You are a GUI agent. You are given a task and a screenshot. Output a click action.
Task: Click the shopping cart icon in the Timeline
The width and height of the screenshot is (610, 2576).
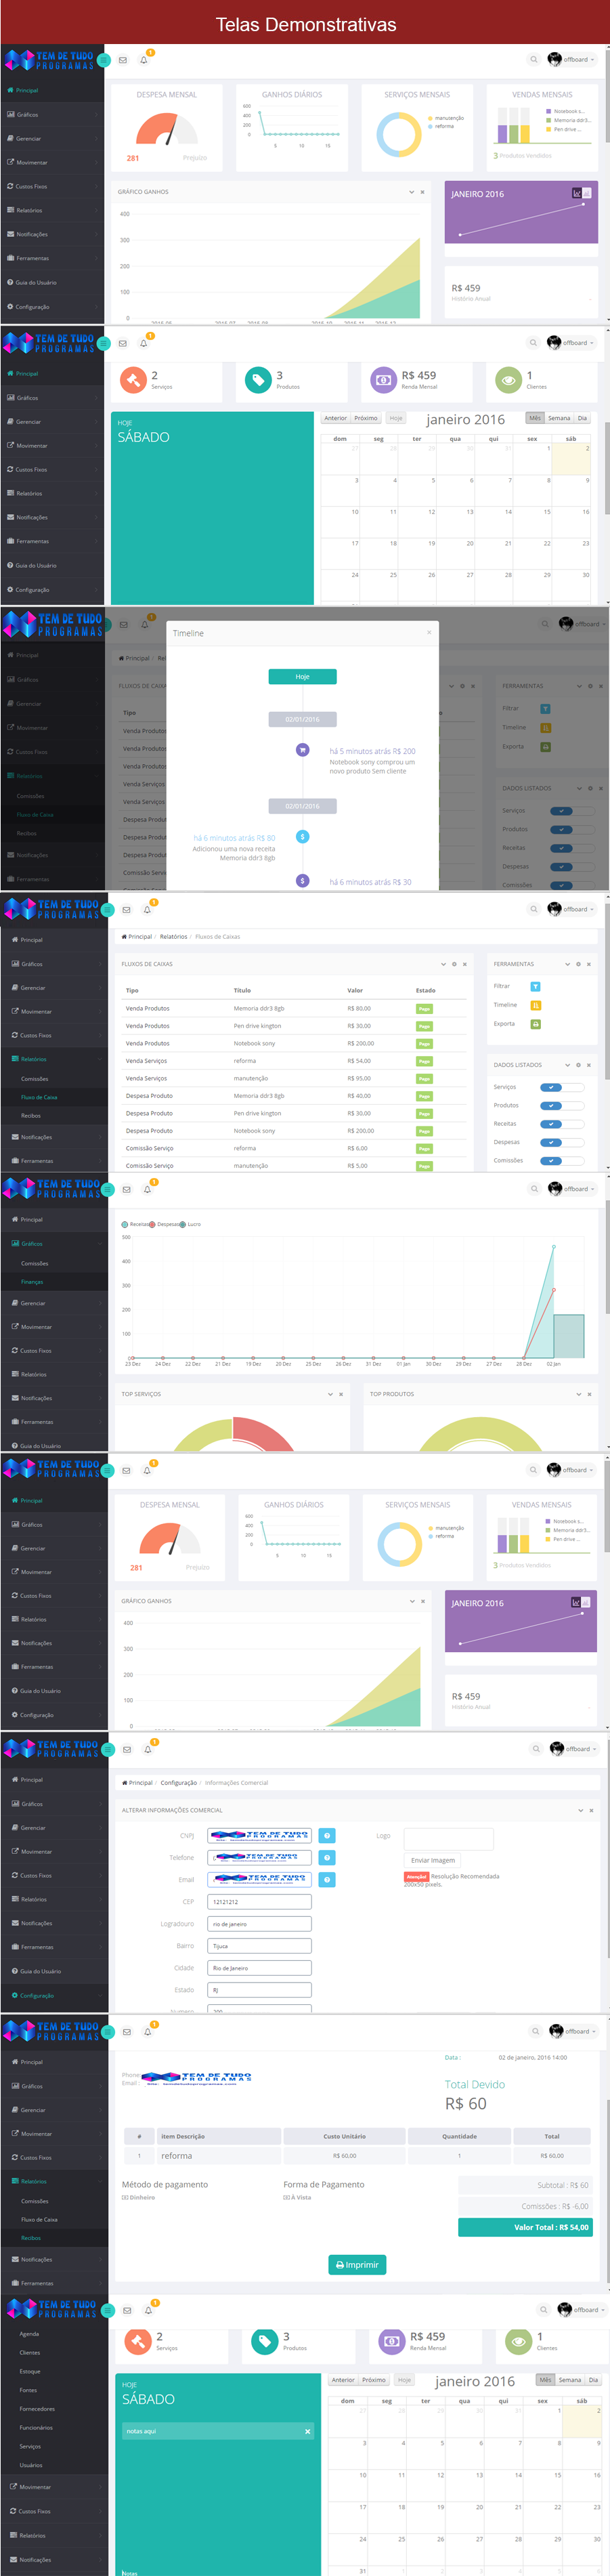point(302,749)
